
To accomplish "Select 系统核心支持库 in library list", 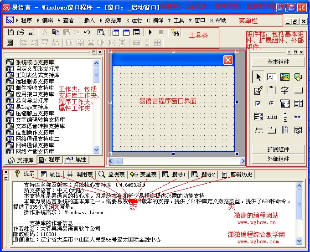I will 30,62.
